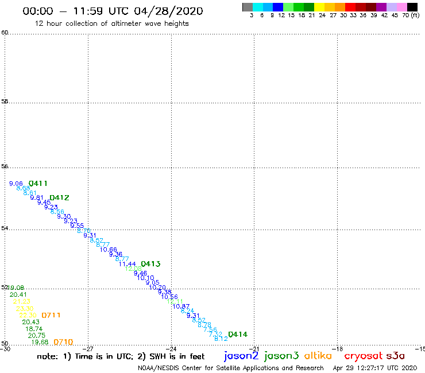The image size is (425, 373).
Task: Click the black swatch ending the color scale
Action: [x=412, y=7]
